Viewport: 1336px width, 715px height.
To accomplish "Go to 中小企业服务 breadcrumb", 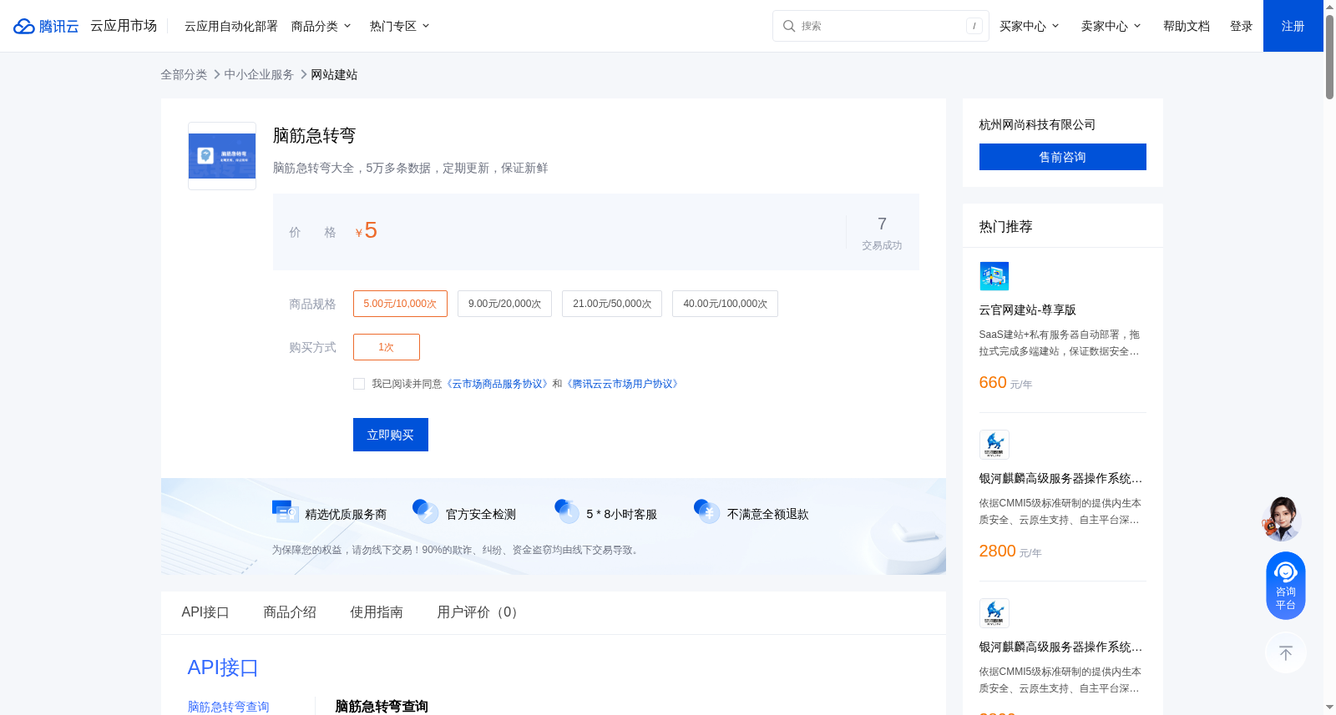I will tap(259, 74).
